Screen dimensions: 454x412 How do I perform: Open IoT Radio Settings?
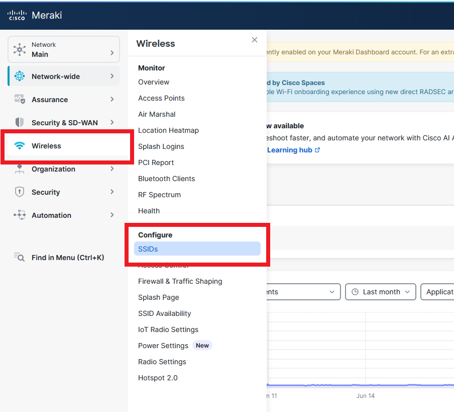pos(168,329)
